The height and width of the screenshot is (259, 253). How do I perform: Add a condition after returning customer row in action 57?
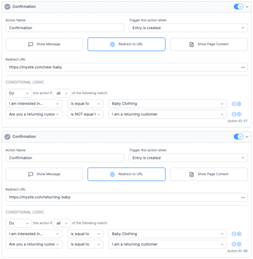point(239,114)
